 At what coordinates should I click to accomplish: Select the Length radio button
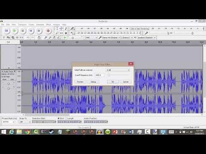click(66, 118)
